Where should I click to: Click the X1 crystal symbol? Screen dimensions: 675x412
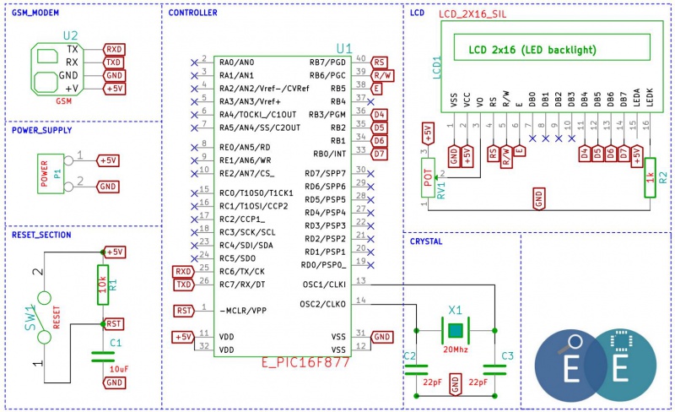point(455,331)
